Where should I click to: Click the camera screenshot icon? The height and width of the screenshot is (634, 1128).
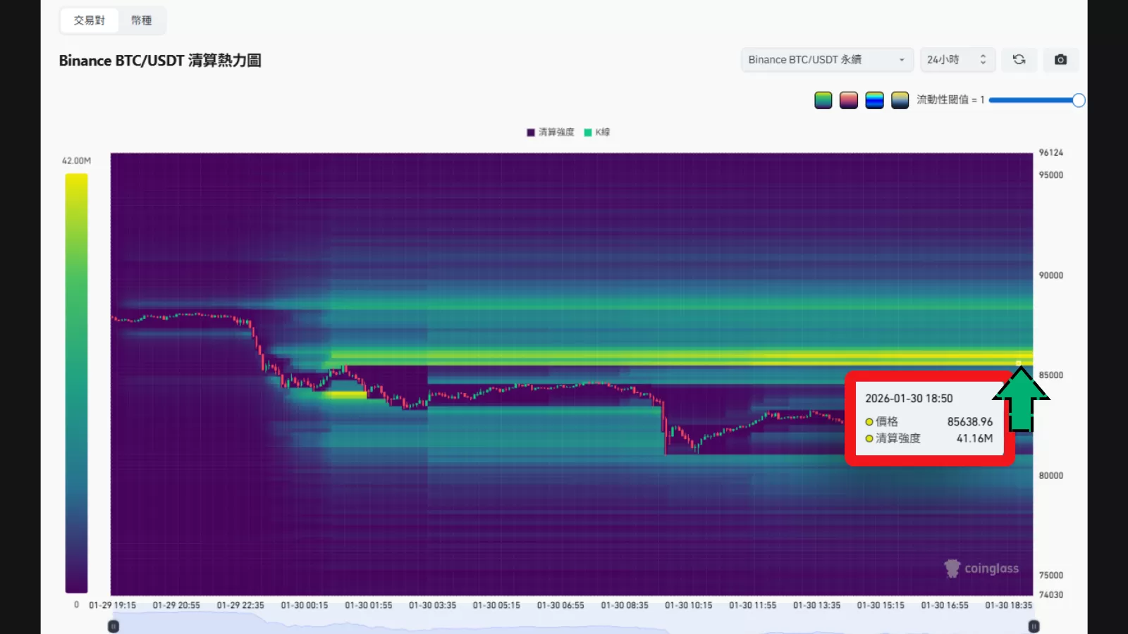click(x=1060, y=60)
